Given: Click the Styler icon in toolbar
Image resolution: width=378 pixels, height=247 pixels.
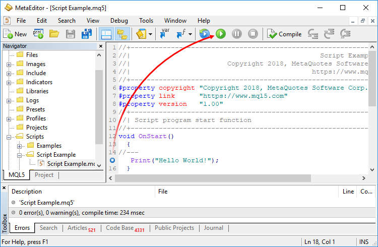Looking at the screenshot, I should [x=142, y=34].
